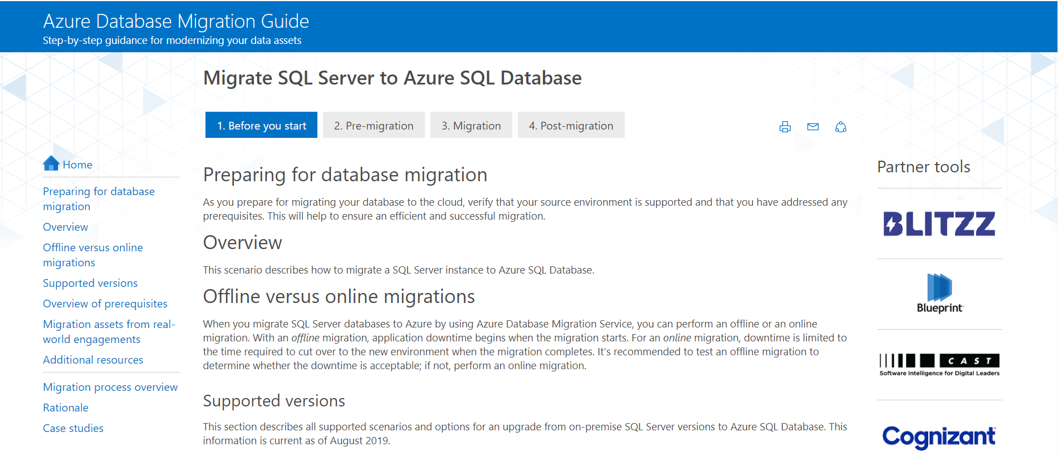The width and height of the screenshot is (1058, 457).
Task: Open the CAST partner tool logo
Action: (939, 365)
